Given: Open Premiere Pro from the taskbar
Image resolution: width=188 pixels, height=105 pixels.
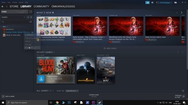Looking at the screenshot, I should coord(93,102).
